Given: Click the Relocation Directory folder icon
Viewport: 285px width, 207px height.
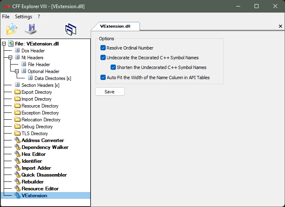Looking at the screenshot, I should coord(17,119).
